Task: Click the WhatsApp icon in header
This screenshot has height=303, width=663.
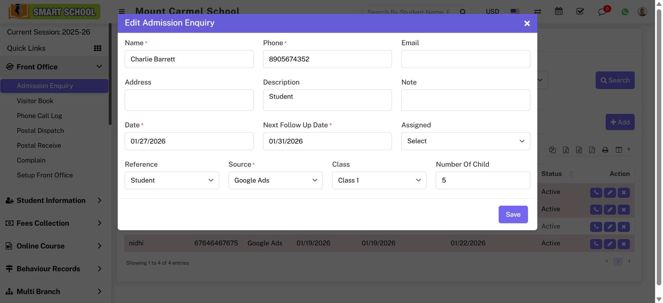Action: 625,12
